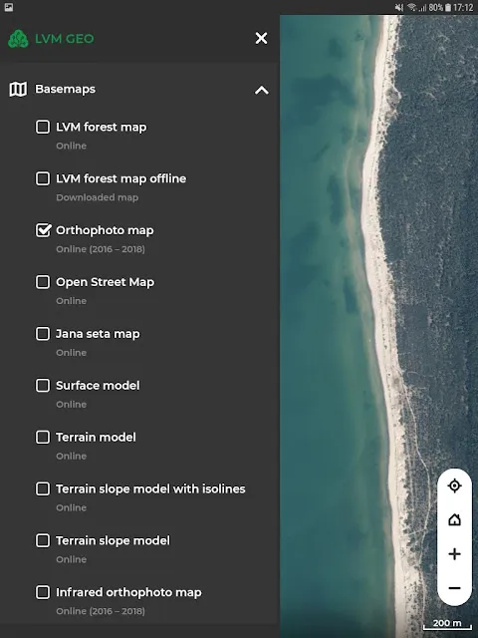The width and height of the screenshot is (478, 638).
Task: Click the LVM GEO tree logo
Action: click(18, 39)
